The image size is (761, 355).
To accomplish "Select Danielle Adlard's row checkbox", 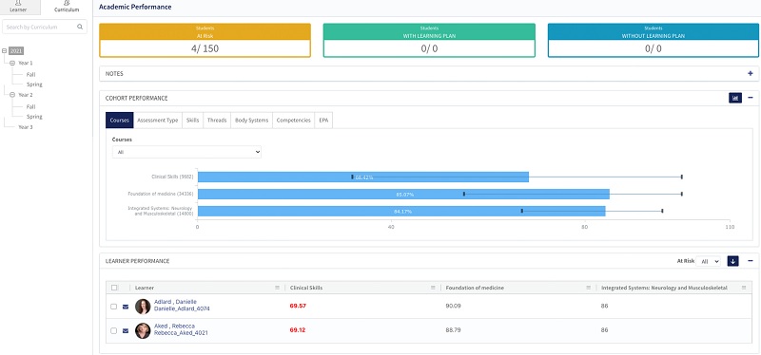I will pos(113,307).
